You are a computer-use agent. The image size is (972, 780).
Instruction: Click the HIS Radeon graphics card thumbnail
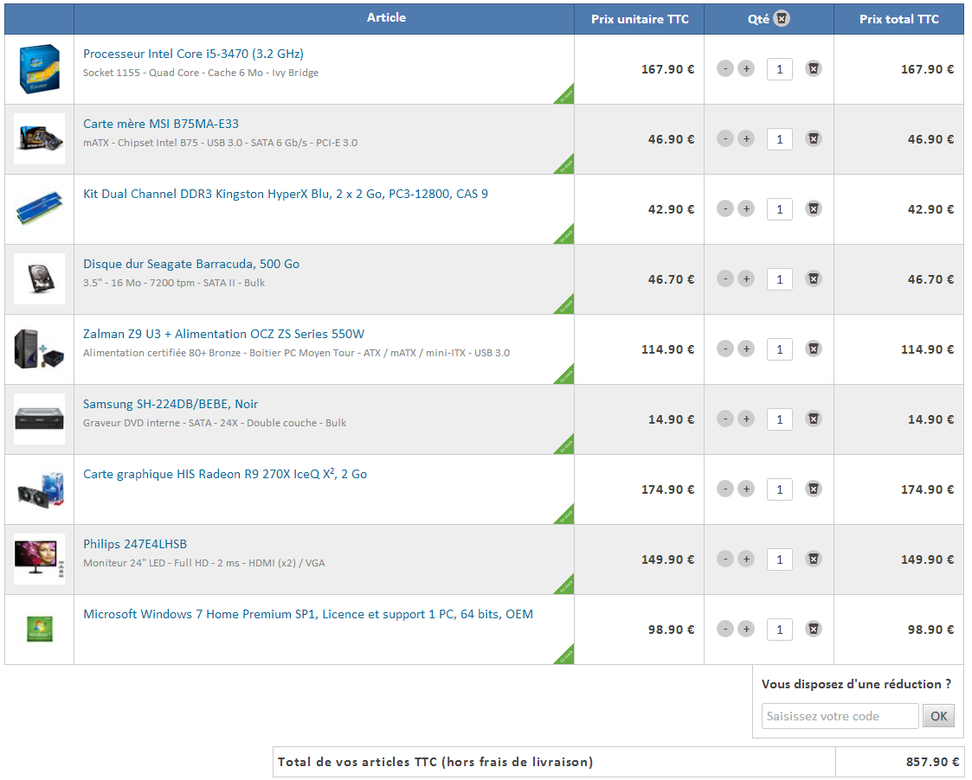click(39, 489)
